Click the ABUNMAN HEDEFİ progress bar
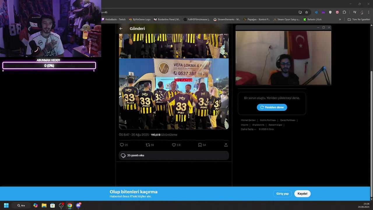 [49, 66]
